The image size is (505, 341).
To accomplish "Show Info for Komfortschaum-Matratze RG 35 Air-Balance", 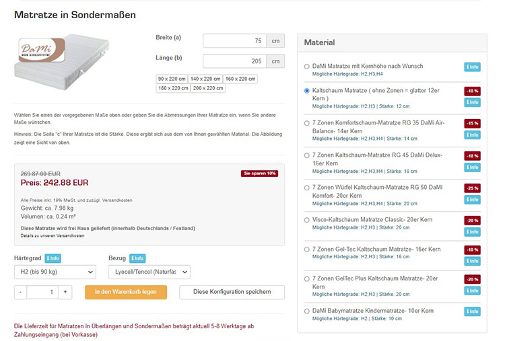I will 472,135.
